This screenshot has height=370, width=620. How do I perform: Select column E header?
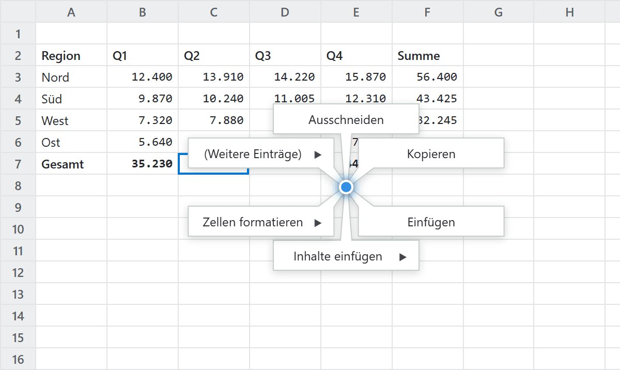tap(357, 12)
